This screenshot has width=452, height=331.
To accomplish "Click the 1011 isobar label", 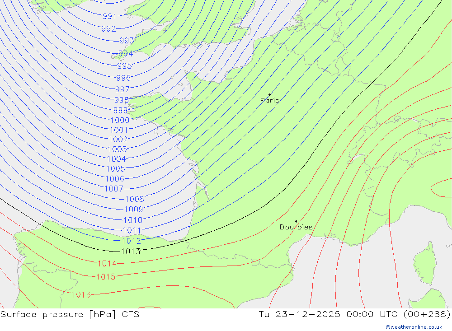I will coord(132,231).
